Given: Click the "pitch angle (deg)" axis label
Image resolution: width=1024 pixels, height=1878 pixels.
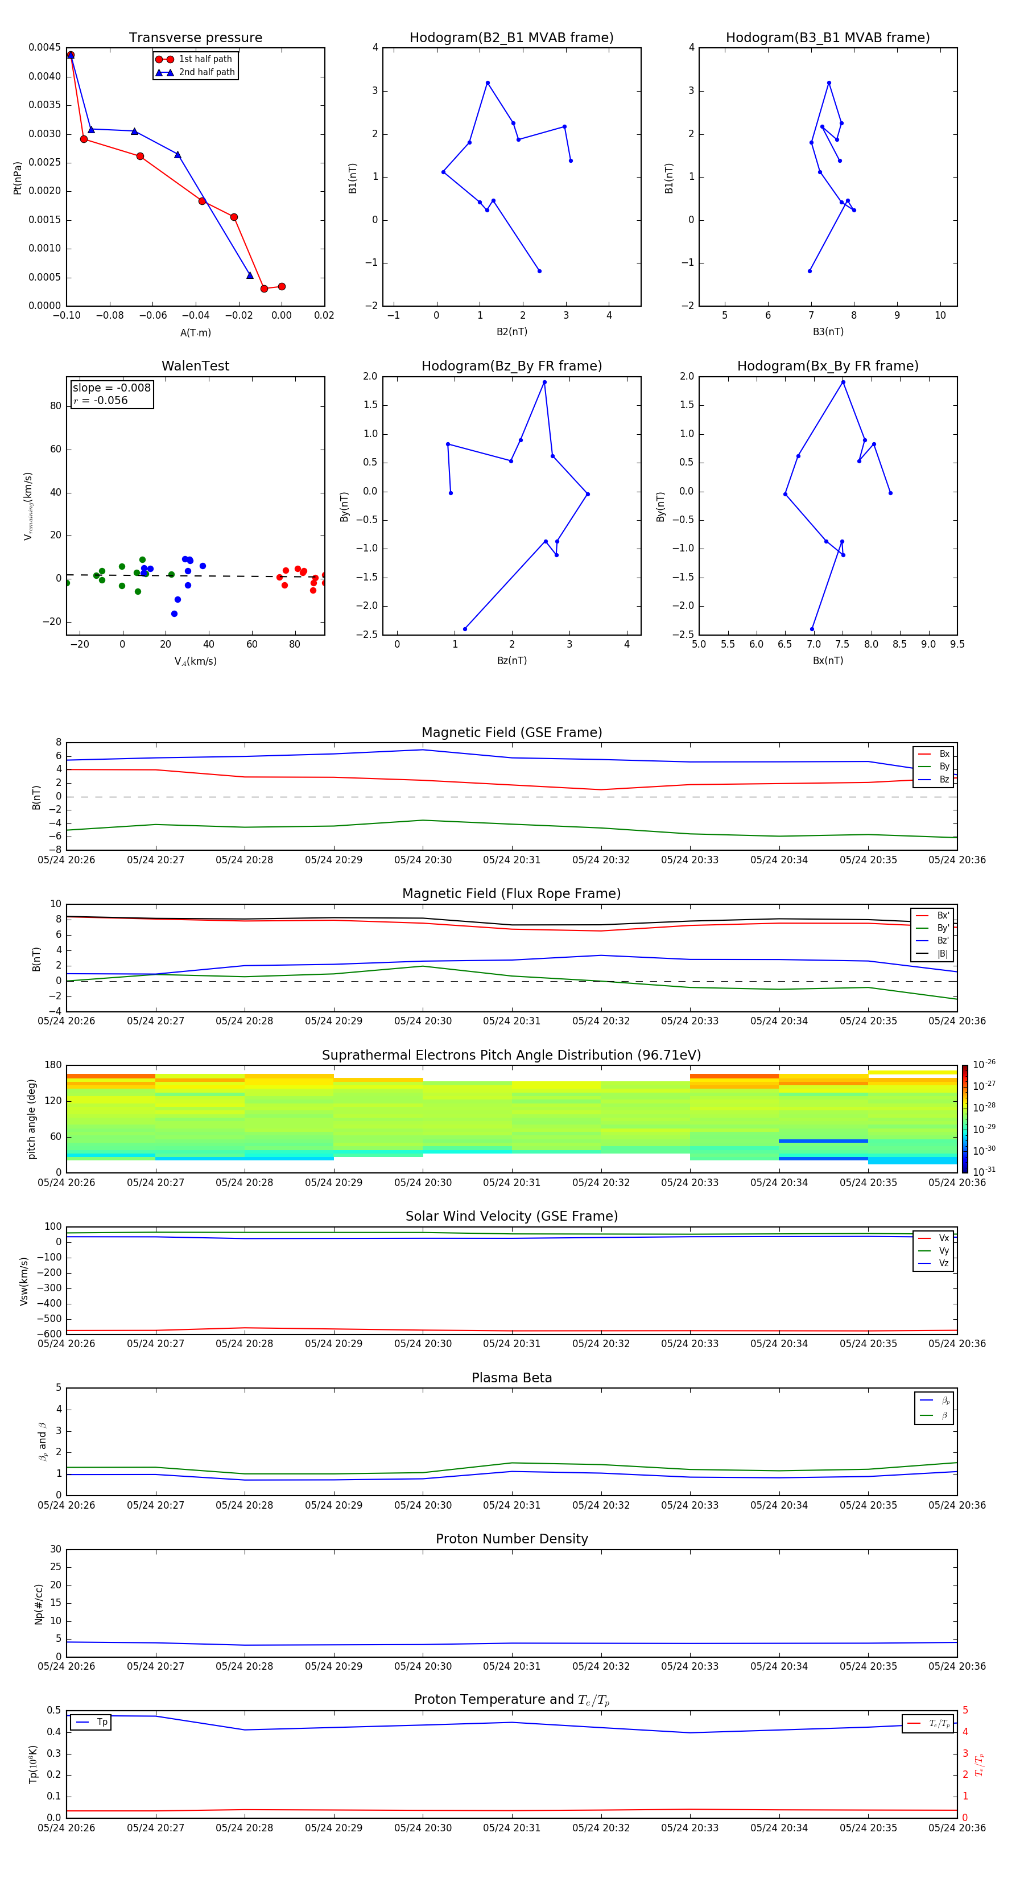Looking at the screenshot, I should click(x=31, y=1119).
